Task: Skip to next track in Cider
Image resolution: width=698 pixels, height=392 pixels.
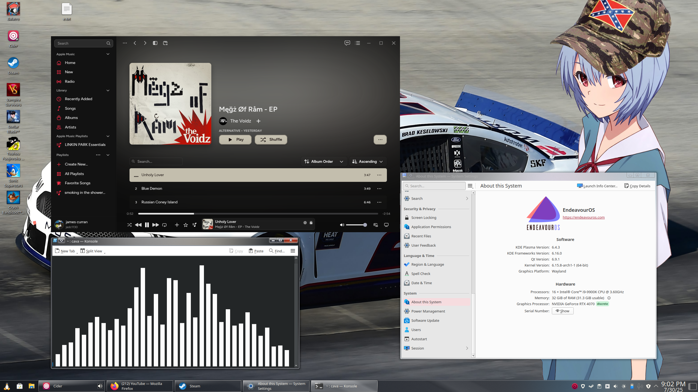Action: [x=155, y=225]
